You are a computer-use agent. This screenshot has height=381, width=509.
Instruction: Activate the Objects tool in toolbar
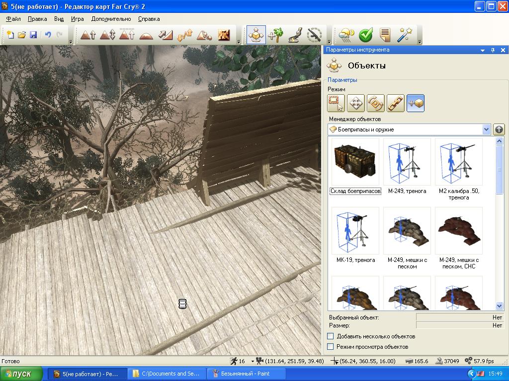(x=256, y=34)
